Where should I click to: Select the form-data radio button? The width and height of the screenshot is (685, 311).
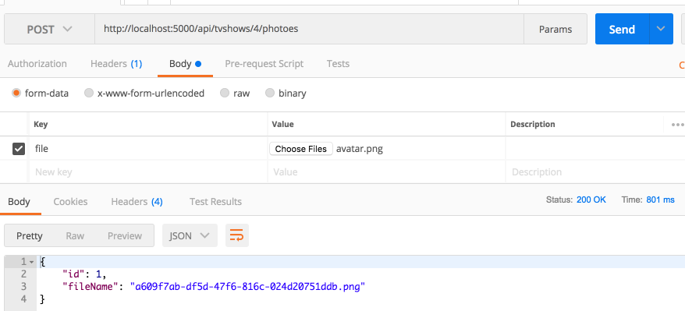click(16, 93)
